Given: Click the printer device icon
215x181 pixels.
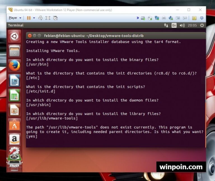Looking at the screenshot, I should pyautogui.click(x=164, y=18).
